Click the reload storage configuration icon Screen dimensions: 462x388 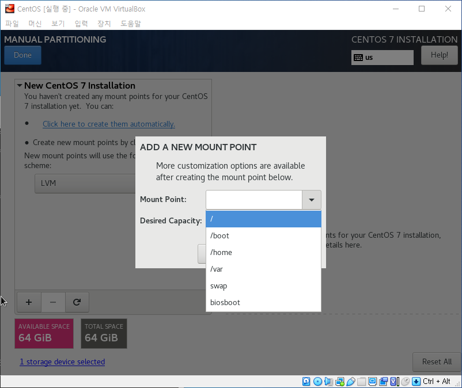pos(77,302)
